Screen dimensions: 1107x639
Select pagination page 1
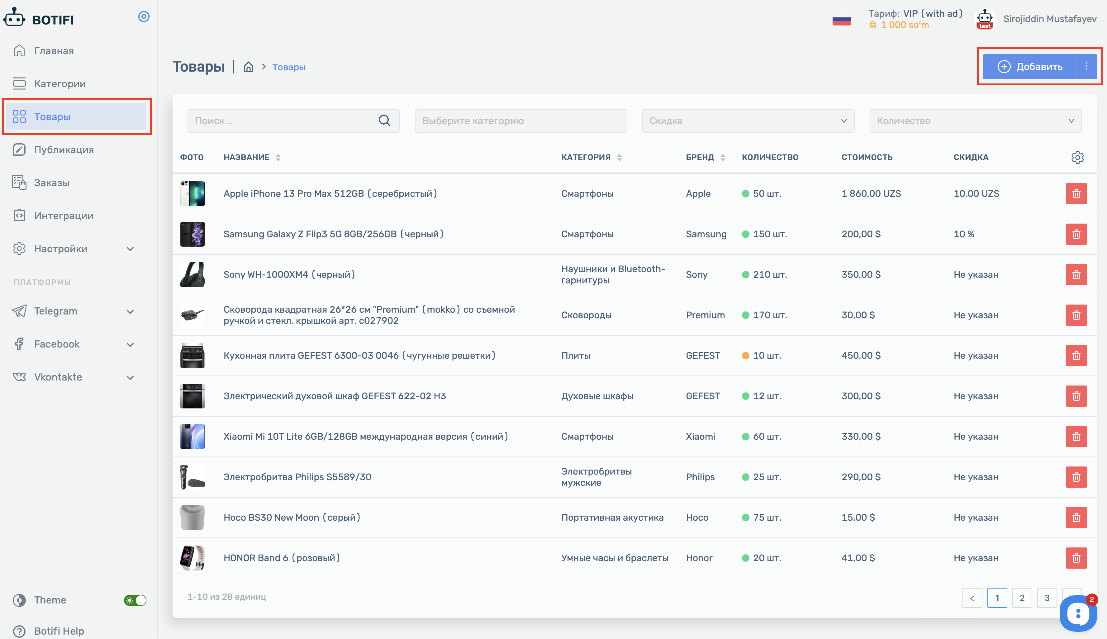(997, 598)
